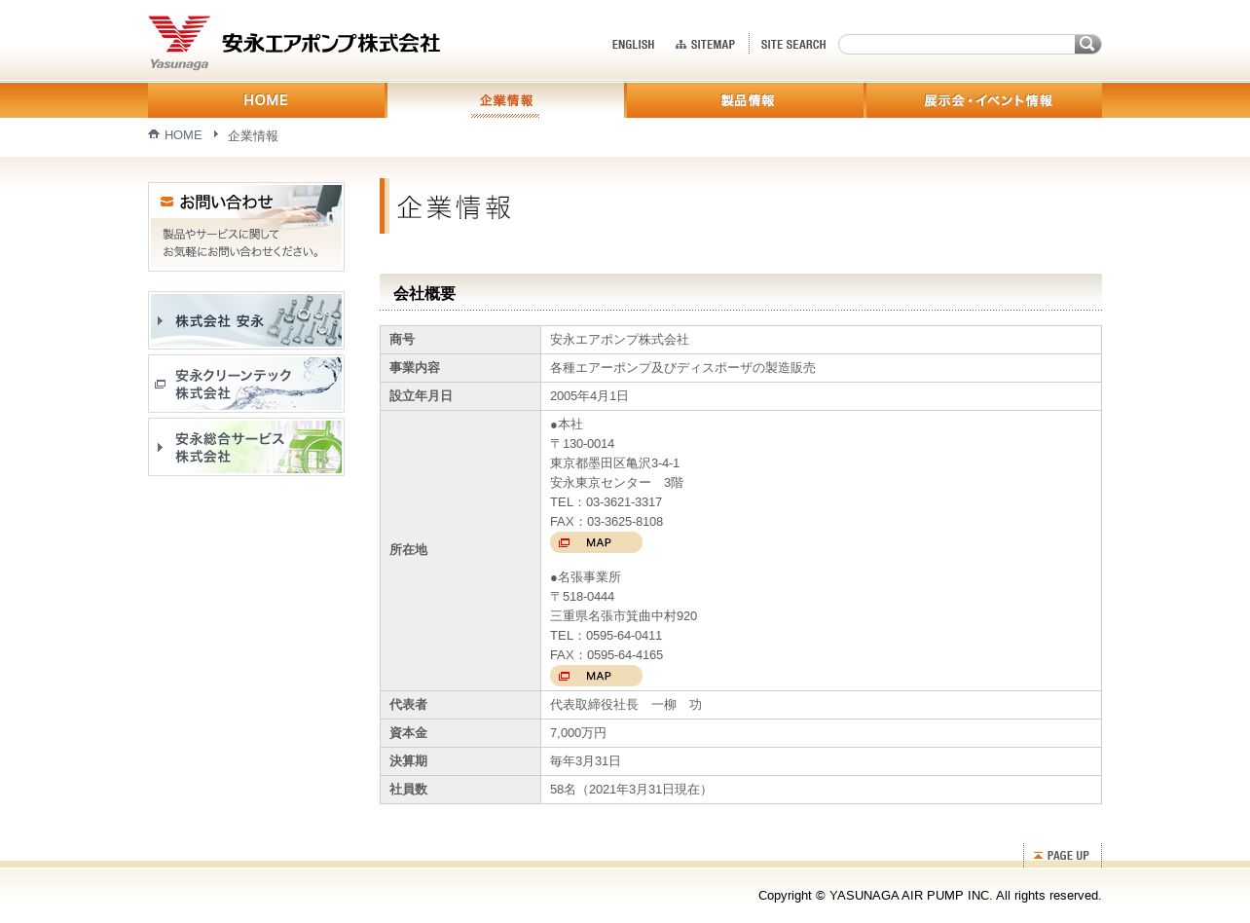Focus the site search input field

pos(957,44)
